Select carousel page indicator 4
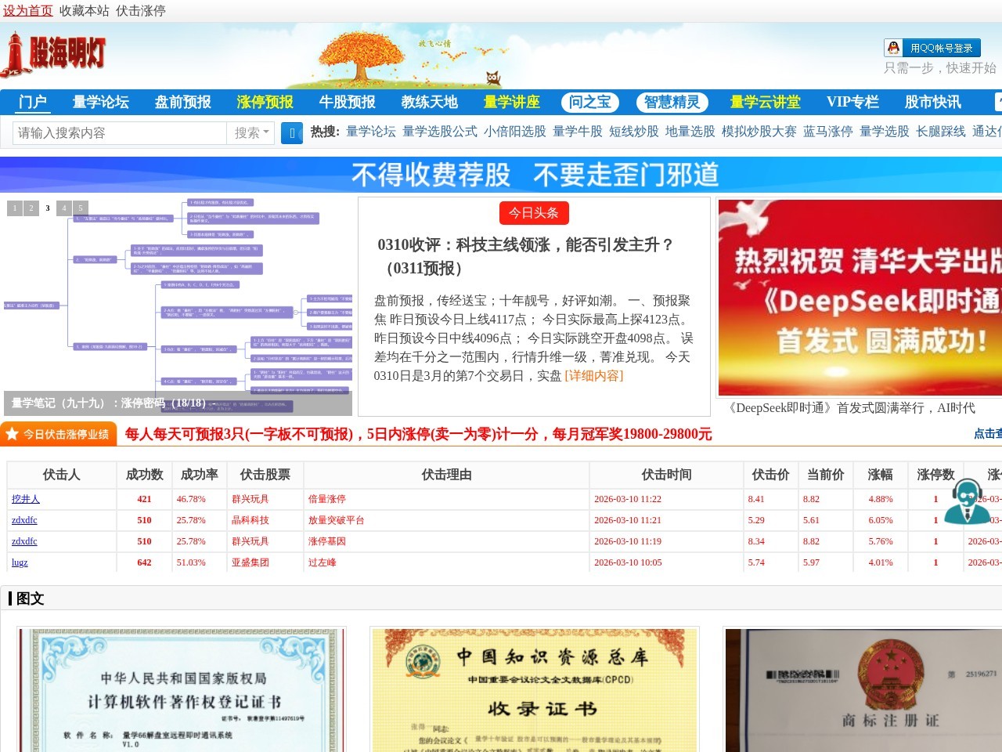This screenshot has width=1002, height=752. 63,208
